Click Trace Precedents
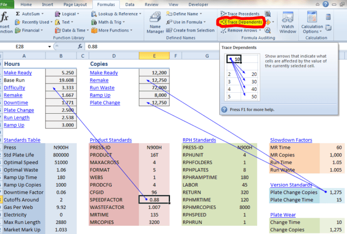This screenshot has height=234, width=347. (x=240, y=14)
